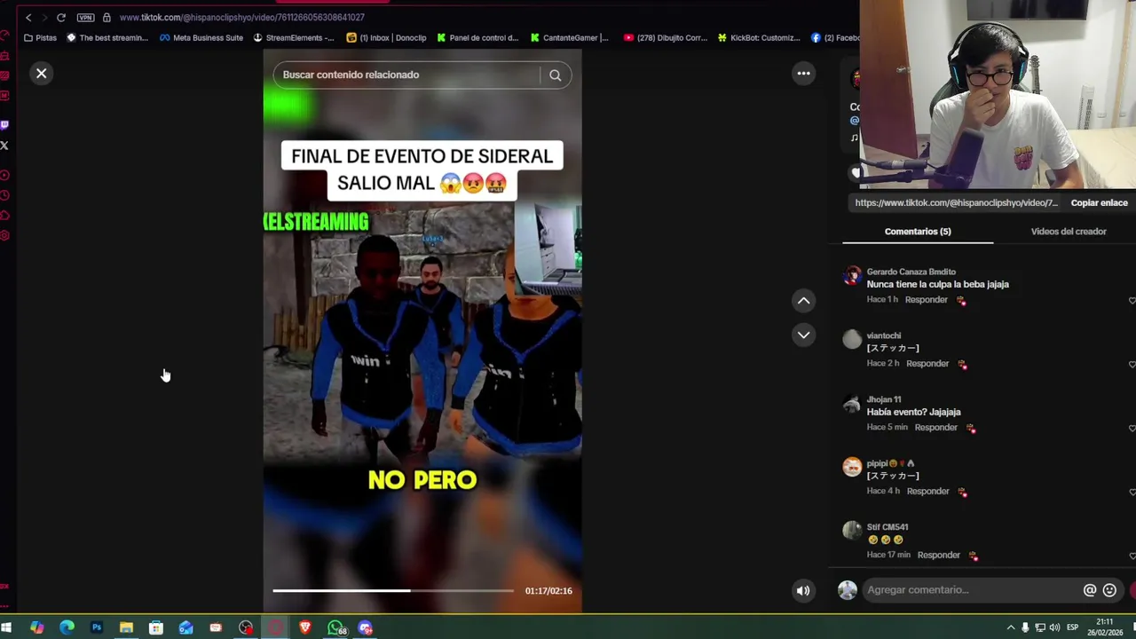Open Brave browser from taskbar
The image size is (1136, 639).
pos(305,627)
